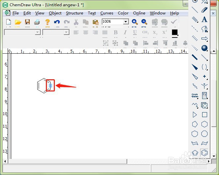
Task: Set left text alignment
Action: coord(76,33)
